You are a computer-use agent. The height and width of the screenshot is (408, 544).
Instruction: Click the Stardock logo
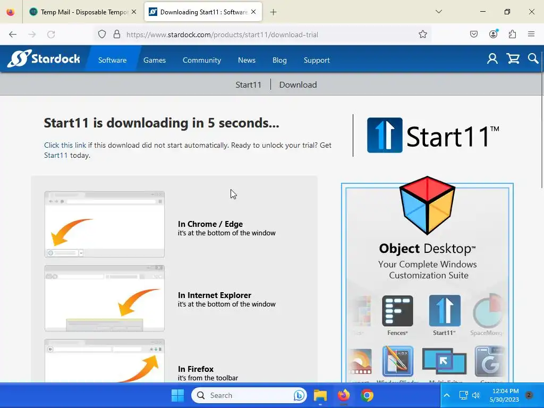[44, 58]
